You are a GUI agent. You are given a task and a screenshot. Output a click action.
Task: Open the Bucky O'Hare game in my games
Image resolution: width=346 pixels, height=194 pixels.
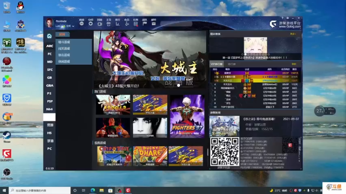(x=150, y=156)
